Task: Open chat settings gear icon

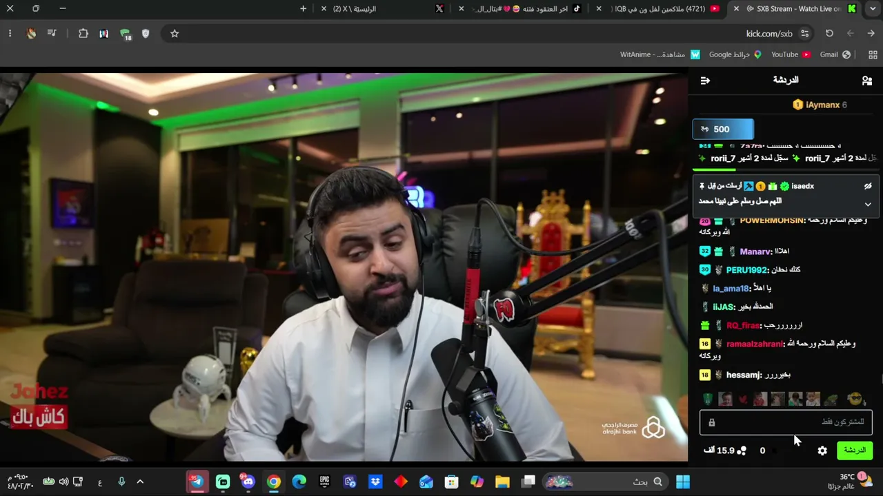Action: [822, 451]
